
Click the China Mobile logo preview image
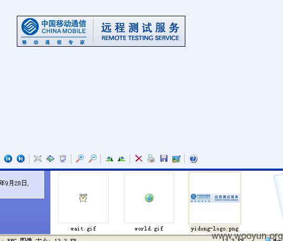(101, 31)
